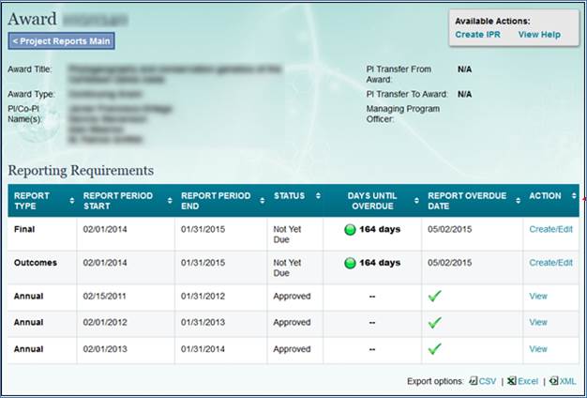The height and width of the screenshot is (398, 587).
Task: Click the green status dot in Final row
Action: (350, 230)
